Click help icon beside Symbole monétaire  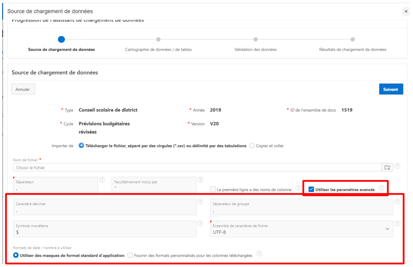(x=200, y=223)
